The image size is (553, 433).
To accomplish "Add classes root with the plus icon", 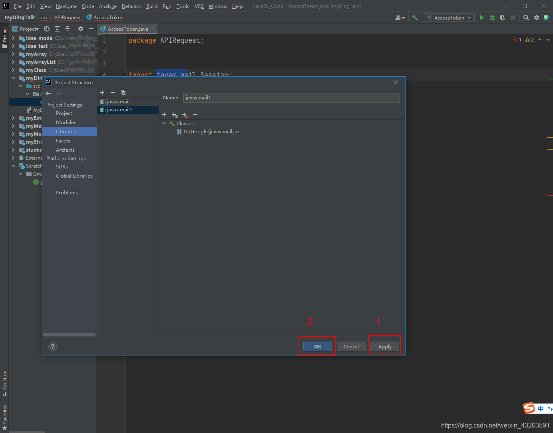I will pos(164,115).
